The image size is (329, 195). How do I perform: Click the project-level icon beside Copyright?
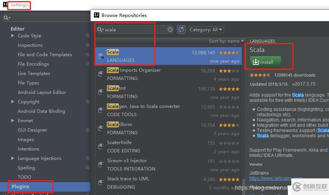pyautogui.click(x=88, y=102)
